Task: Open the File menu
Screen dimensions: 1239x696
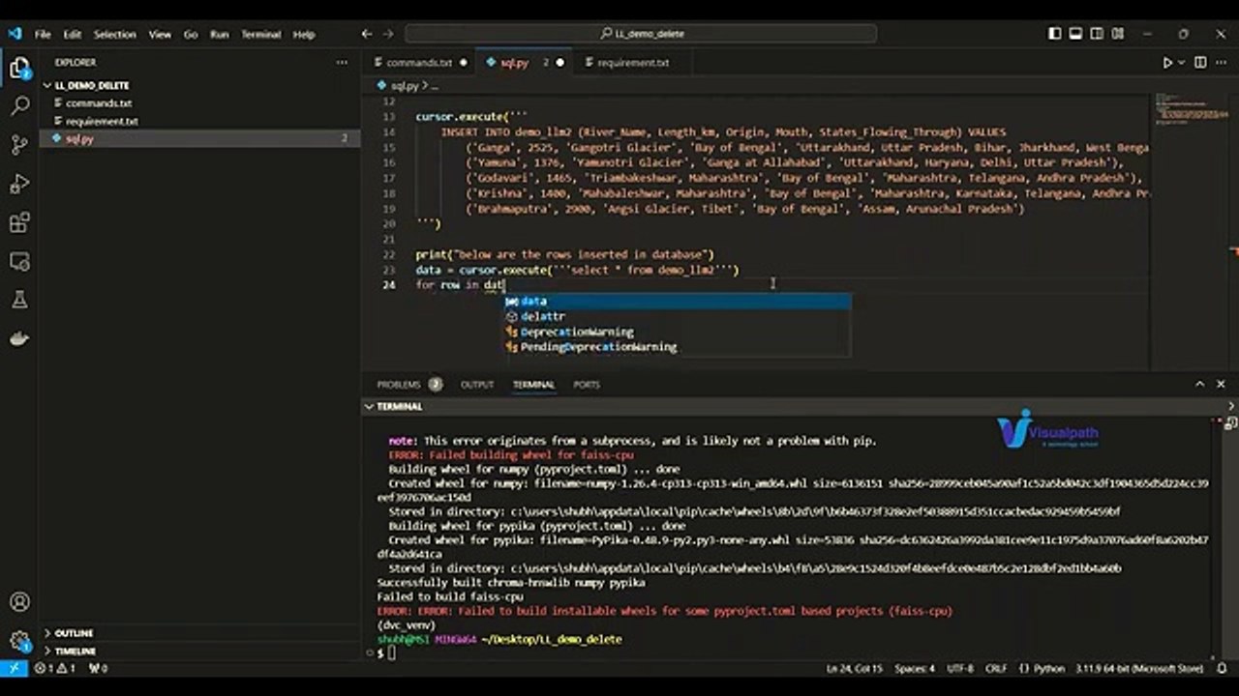Action: 43,34
